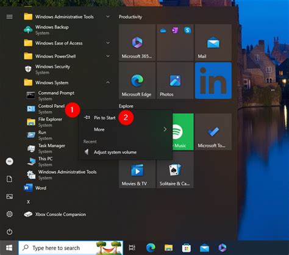The image size is (289, 255).
Task: Open Windows Security shield icon
Action: click(28, 69)
